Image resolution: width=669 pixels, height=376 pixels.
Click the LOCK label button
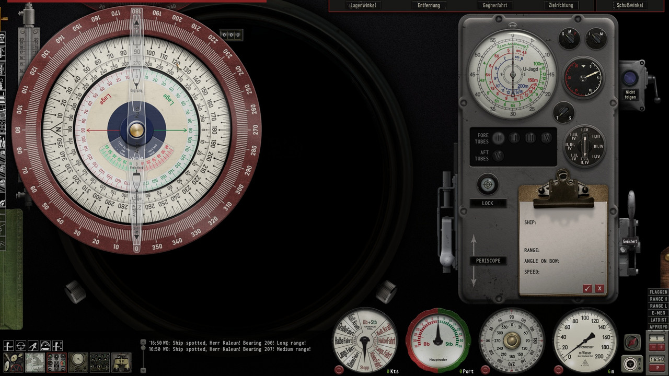[x=488, y=203]
